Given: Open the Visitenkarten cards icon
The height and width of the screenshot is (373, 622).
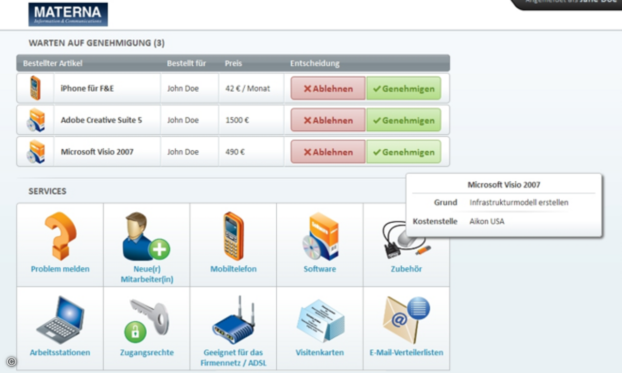Looking at the screenshot, I should (x=320, y=320).
